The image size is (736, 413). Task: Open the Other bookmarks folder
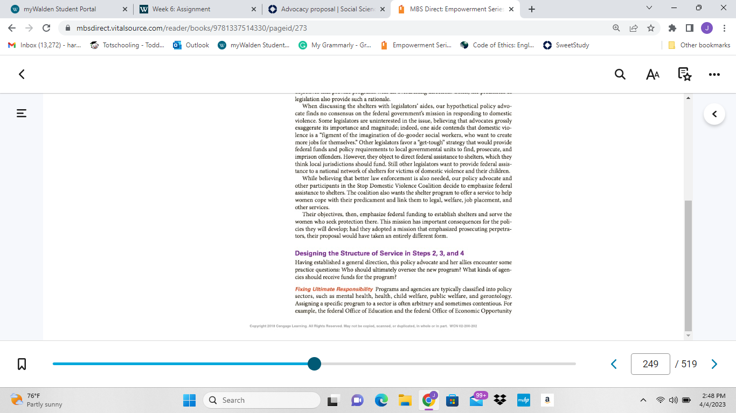[699, 45]
